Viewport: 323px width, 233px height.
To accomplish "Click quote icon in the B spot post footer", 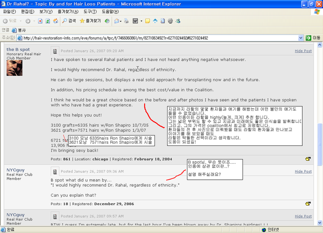I will pos(308,159).
